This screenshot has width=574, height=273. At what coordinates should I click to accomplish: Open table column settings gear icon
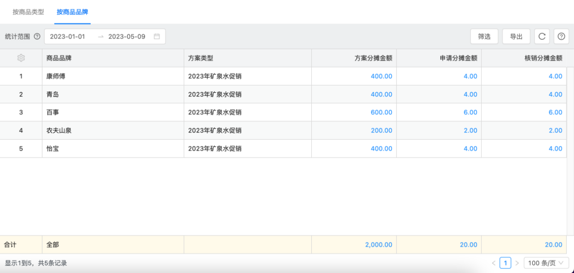(21, 58)
